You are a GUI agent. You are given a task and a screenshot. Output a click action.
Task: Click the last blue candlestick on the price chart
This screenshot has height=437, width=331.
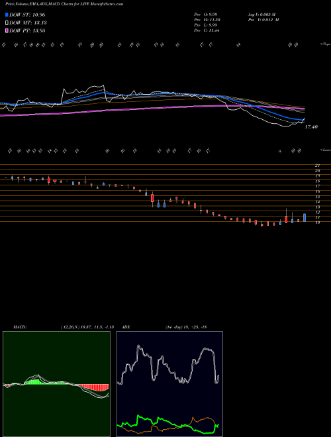(x=305, y=217)
